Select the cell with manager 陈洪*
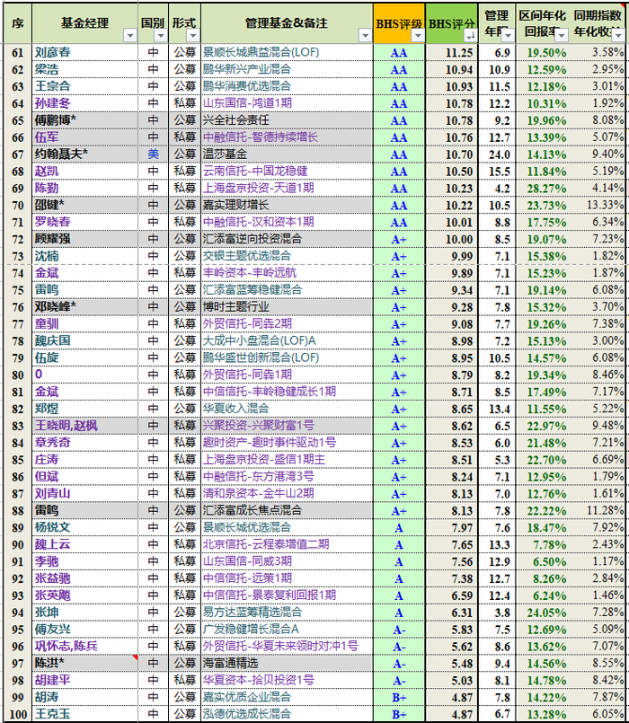629x723 pixels. (x=84, y=664)
